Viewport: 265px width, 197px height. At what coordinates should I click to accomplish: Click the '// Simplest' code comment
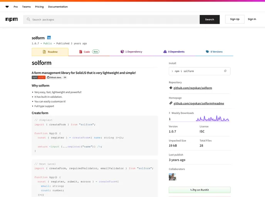(44, 120)
